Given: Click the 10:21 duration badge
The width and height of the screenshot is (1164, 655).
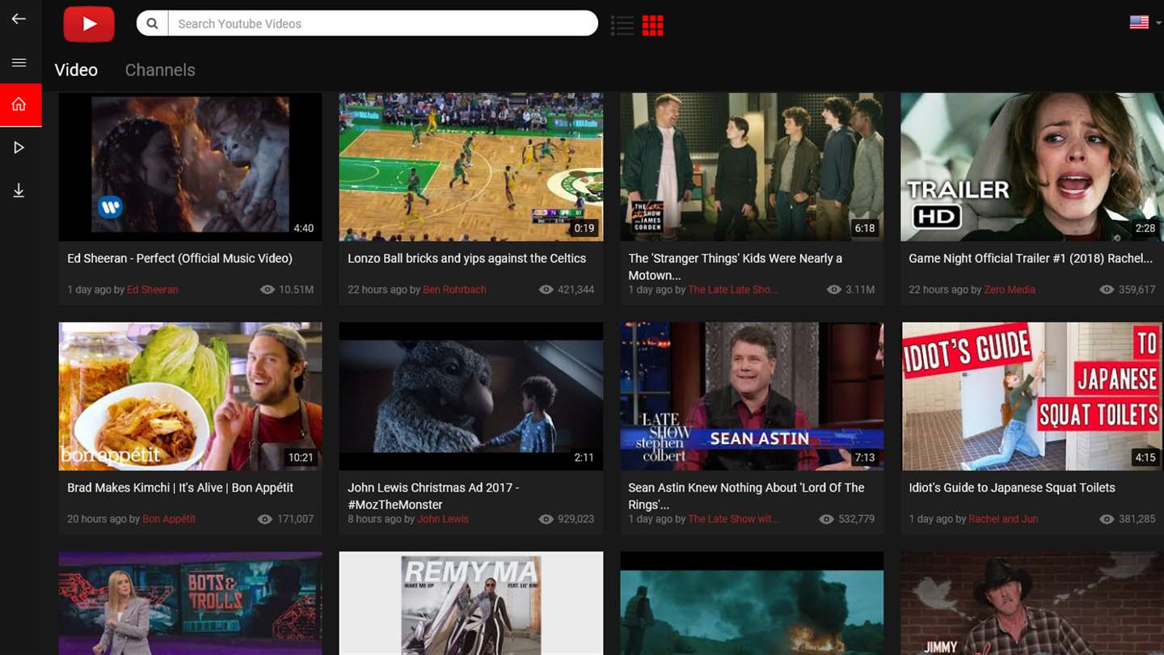Looking at the screenshot, I should point(301,458).
